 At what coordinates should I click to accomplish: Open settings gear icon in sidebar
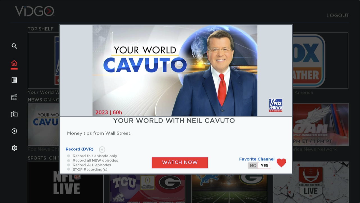click(x=14, y=148)
